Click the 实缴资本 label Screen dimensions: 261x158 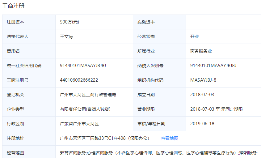146,22
